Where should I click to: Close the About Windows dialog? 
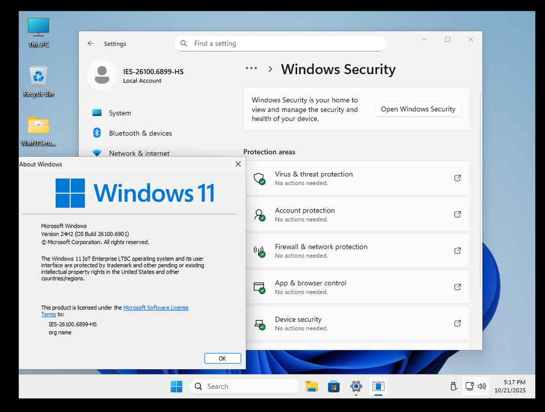coord(238,164)
